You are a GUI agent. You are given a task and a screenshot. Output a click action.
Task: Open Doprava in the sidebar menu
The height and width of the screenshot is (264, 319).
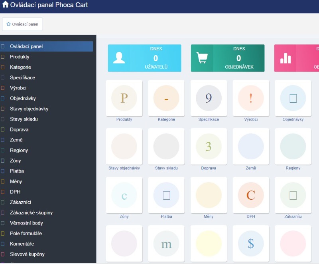pos(46,129)
